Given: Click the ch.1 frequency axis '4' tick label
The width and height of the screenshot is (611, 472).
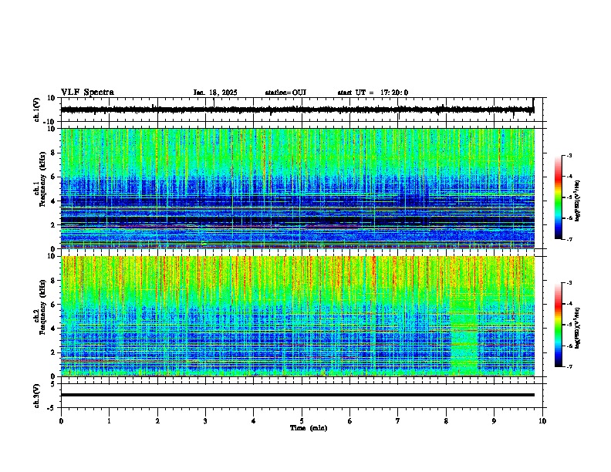Looking at the screenshot, I should click(x=54, y=201).
